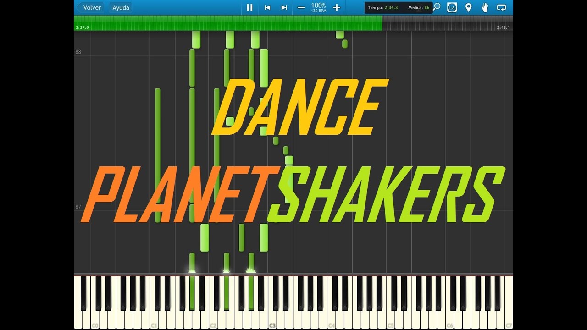Viewport: 587px width, 330px height.
Task: Click measure number 87 label
Action: [78, 207]
